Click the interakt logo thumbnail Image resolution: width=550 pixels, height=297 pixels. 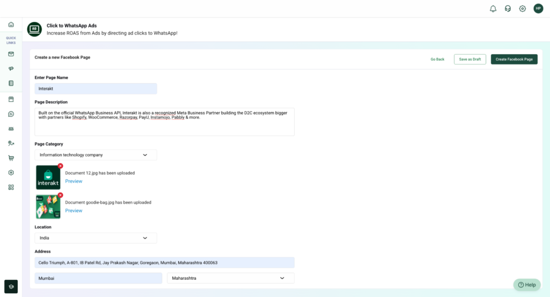click(x=48, y=177)
